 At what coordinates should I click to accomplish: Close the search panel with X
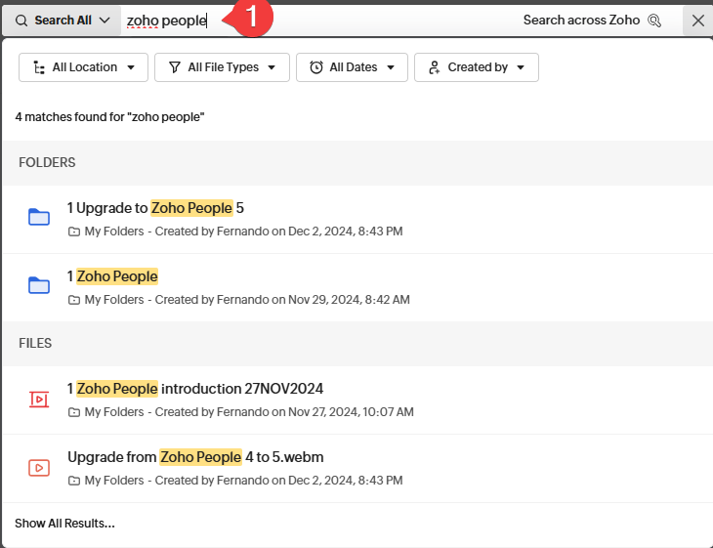697,21
